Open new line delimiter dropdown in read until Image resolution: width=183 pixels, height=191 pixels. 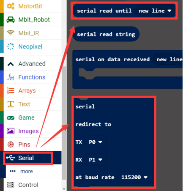155,11
